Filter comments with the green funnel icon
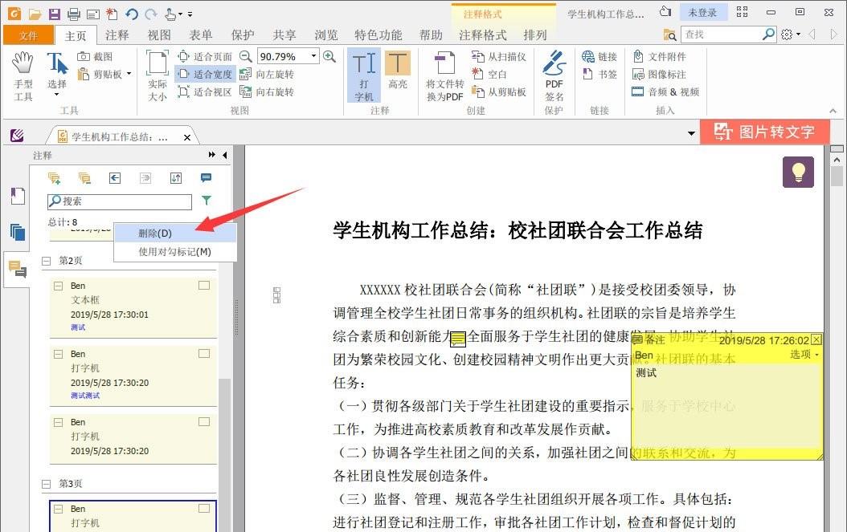This screenshot has width=847, height=532. pyautogui.click(x=205, y=201)
